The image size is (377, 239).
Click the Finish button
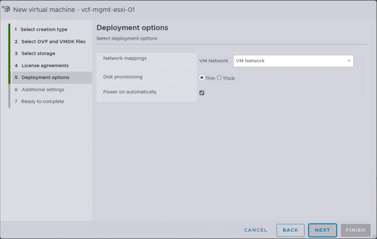[355, 230]
